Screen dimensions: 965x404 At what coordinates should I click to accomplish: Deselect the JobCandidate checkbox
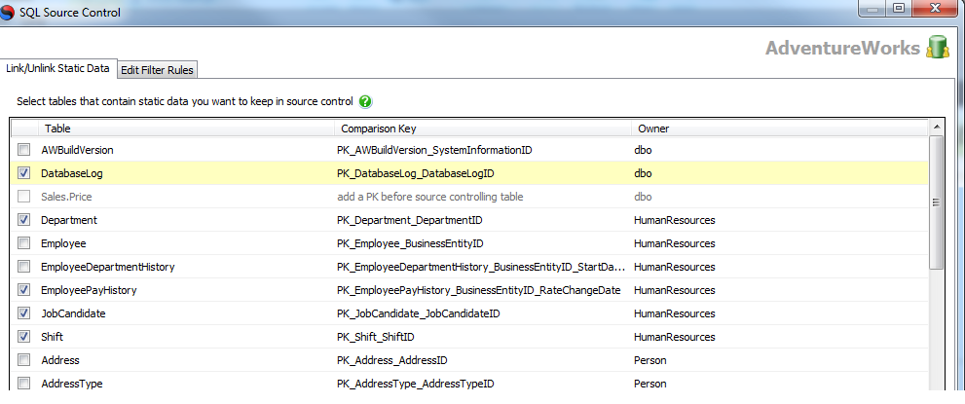pos(24,313)
